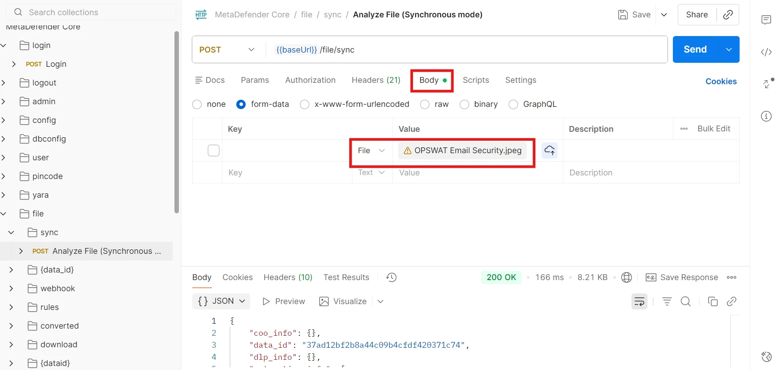
Task: Click the Send button
Action: [695, 49]
